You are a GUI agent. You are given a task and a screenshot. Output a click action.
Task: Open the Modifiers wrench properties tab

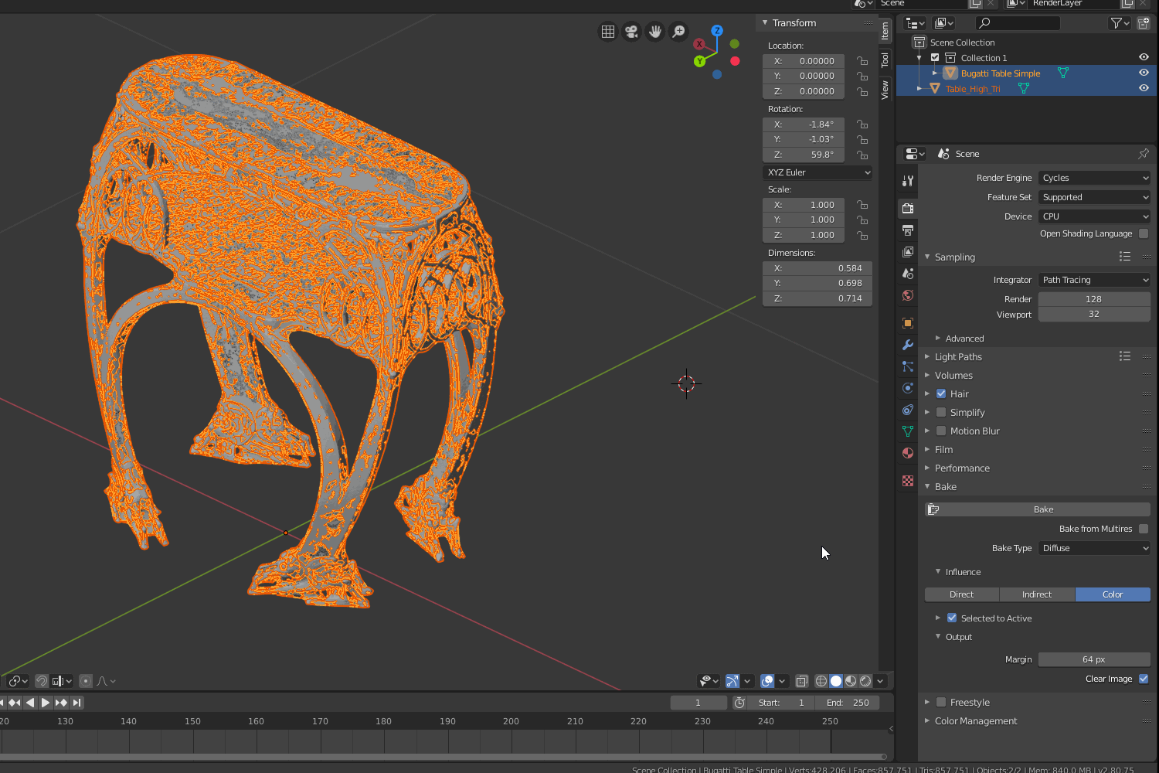[x=908, y=345]
